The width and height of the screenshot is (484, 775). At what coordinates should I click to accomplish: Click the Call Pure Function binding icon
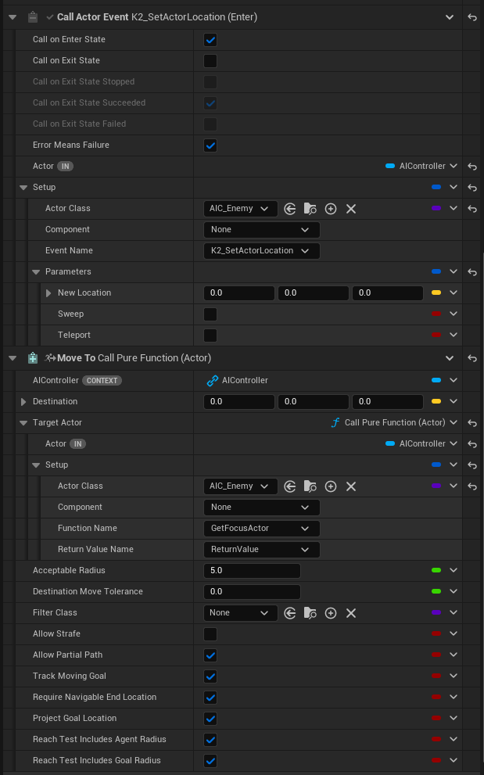point(335,422)
